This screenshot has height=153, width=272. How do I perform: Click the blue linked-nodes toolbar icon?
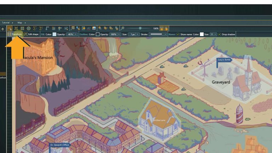pyautogui.click(x=78, y=28)
